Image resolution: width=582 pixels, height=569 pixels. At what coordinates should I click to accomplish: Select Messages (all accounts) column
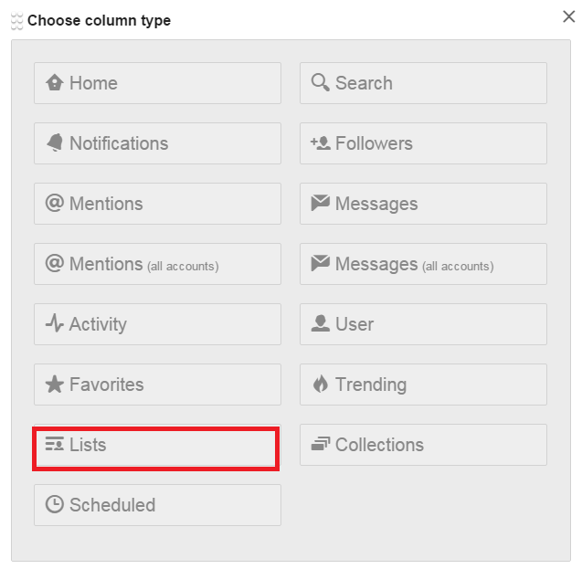(x=423, y=264)
